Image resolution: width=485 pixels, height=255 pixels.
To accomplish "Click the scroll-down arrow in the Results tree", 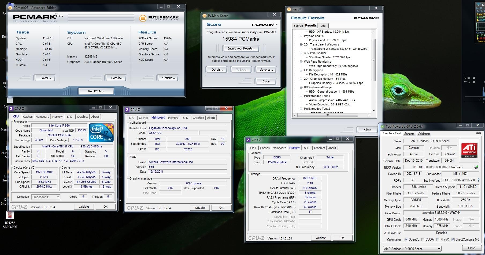I will pyautogui.click(x=374, y=111).
